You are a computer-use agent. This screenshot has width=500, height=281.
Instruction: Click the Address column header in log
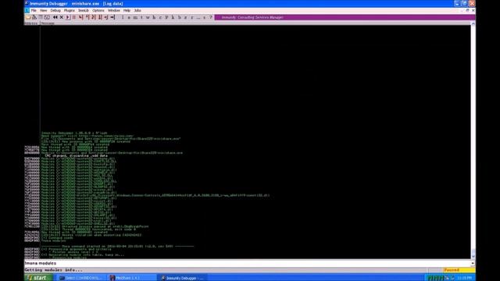[x=32, y=23]
